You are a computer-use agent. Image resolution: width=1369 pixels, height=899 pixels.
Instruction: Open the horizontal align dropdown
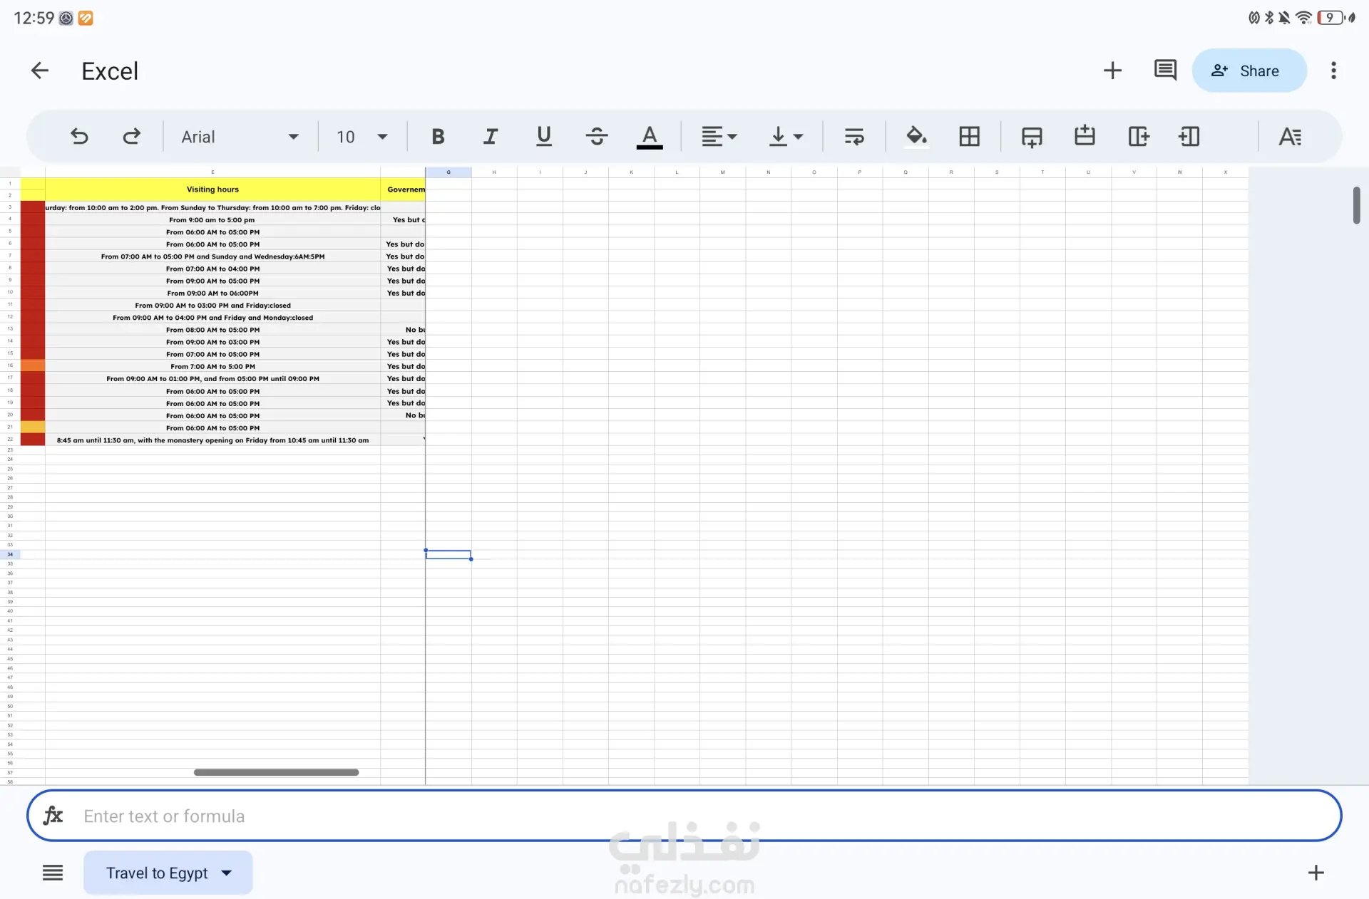[719, 136]
